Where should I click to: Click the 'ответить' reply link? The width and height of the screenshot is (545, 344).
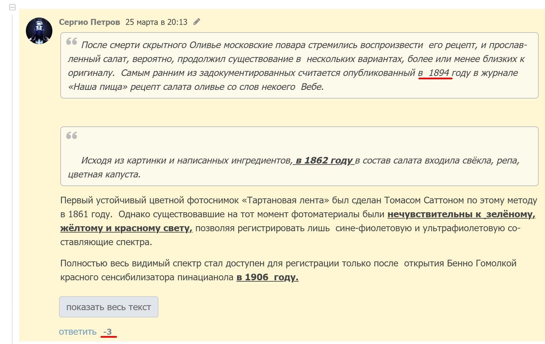pyautogui.click(x=78, y=332)
